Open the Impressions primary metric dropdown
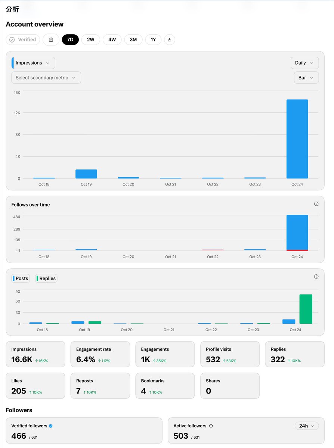The height and width of the screenshot is (448, 334). [x=33, y=63]
